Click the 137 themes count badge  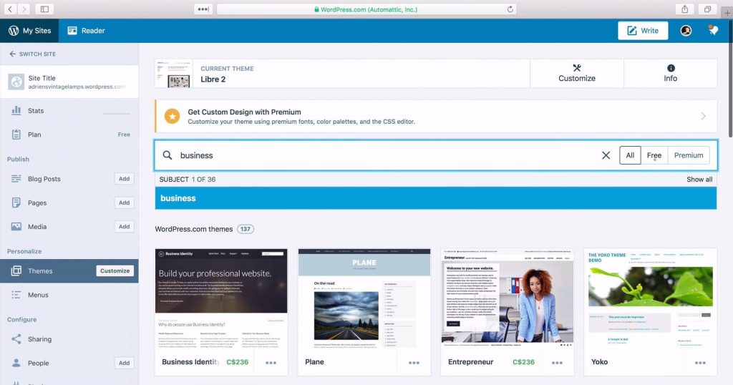pyautogui.click(x=246, y=229)
